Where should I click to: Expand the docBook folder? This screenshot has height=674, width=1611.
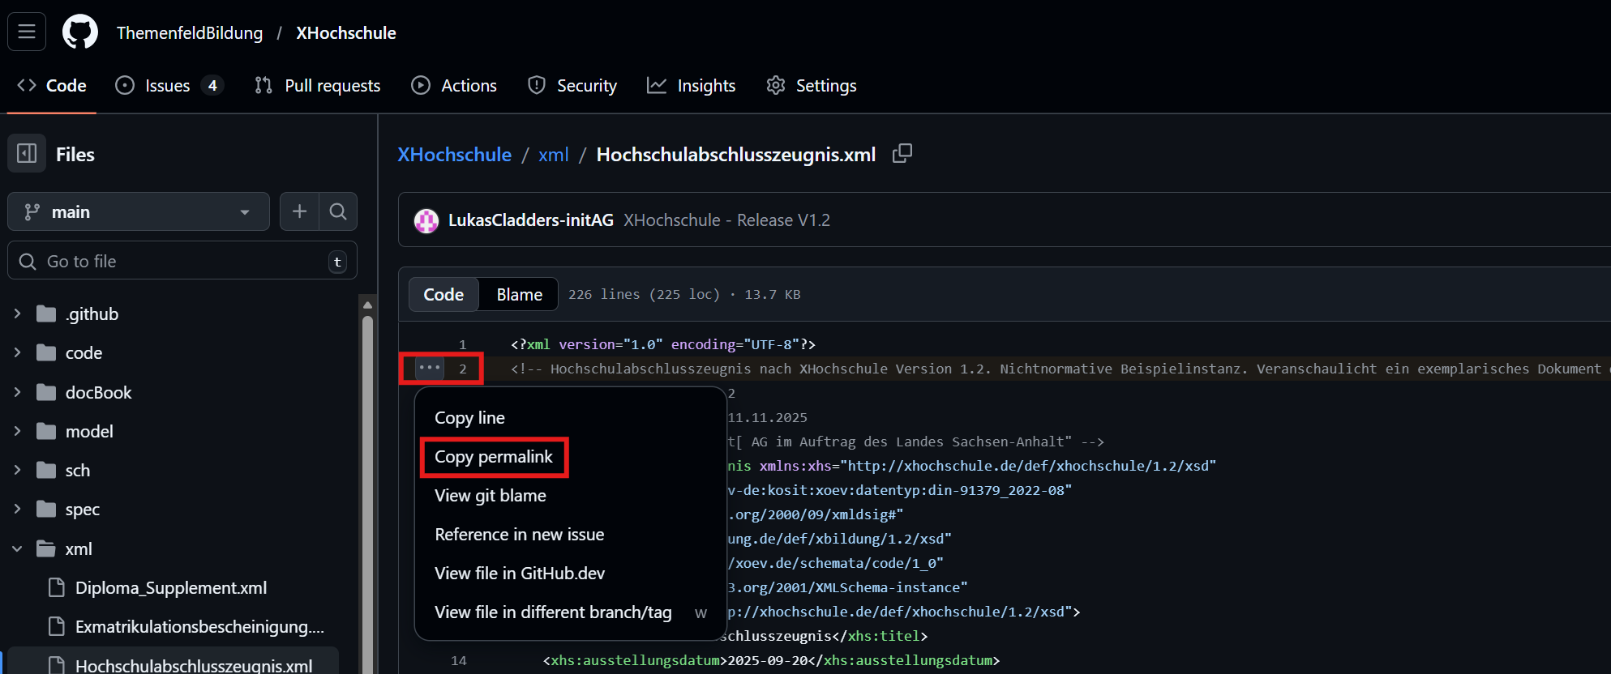coord(17,392)
